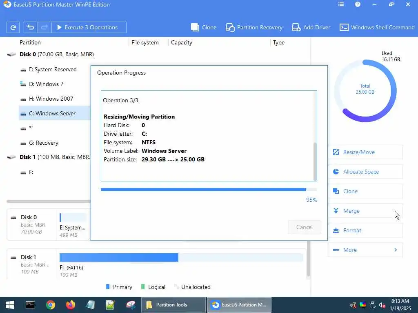The width and height of the screenshot is (418, 313).
Task: Launch Chrome from taskbar
Action: (x=50, y=305)
